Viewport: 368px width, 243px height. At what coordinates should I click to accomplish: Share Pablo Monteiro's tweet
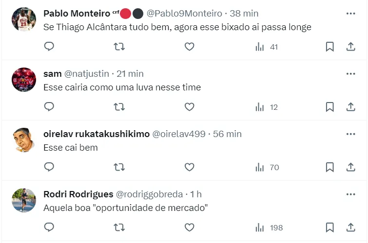coord(350,47)
